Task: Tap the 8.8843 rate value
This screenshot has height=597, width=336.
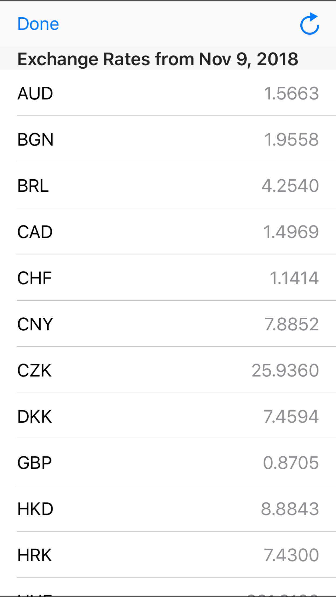Action: (290, 509)
